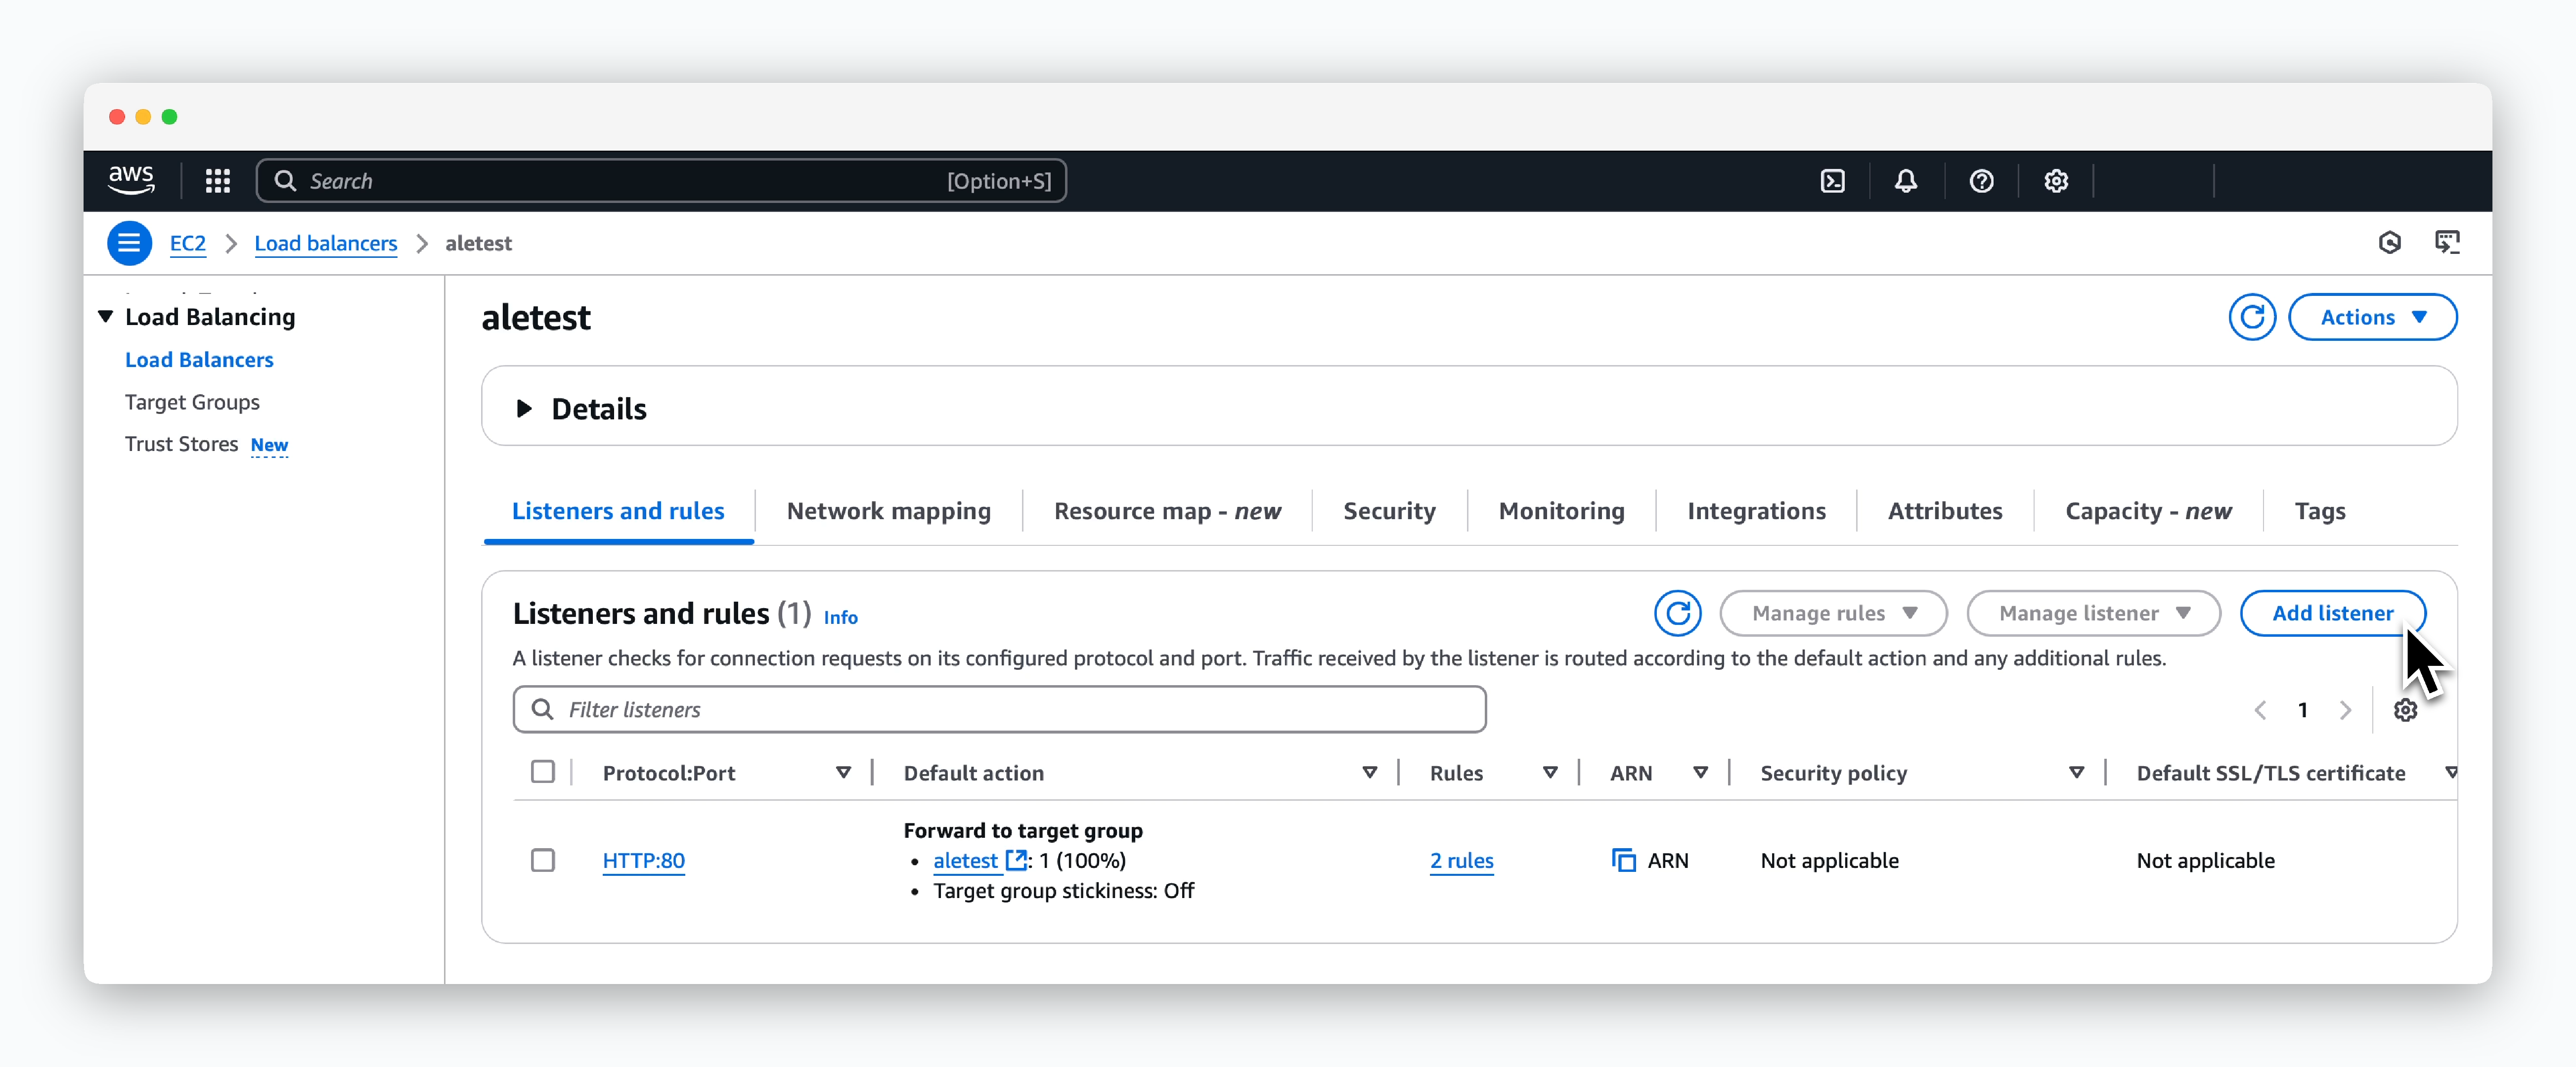Focus the Filter listeners input field
2576x1067 pixels.
click(1000, 709)
